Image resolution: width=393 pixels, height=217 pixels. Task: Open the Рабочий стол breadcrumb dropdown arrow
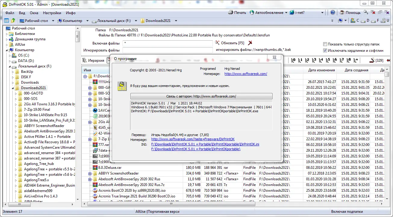tap(53, 21)
